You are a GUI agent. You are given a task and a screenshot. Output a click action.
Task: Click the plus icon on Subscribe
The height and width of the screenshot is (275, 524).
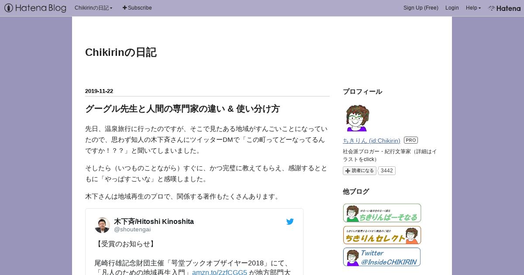(x=125, y=8)
